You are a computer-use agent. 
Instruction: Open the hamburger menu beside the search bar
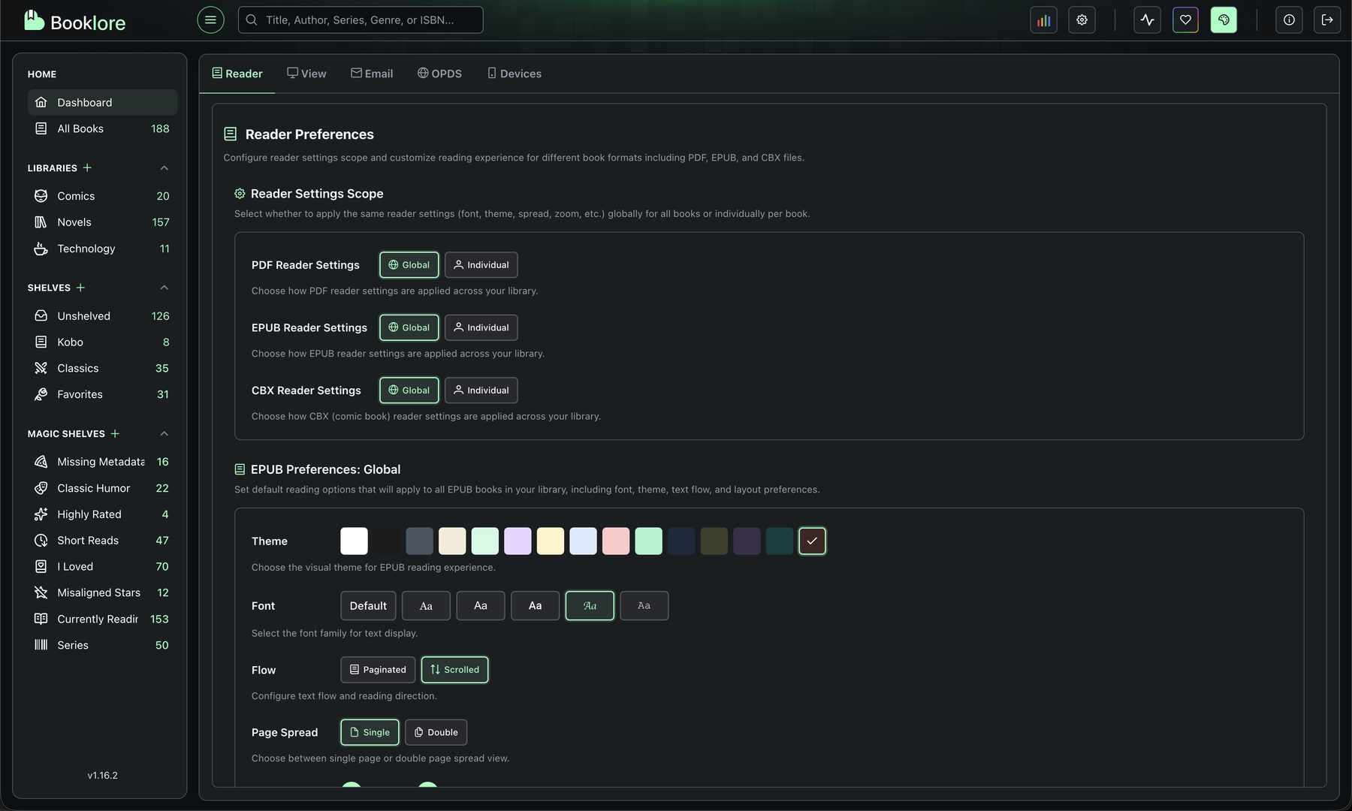210,20
